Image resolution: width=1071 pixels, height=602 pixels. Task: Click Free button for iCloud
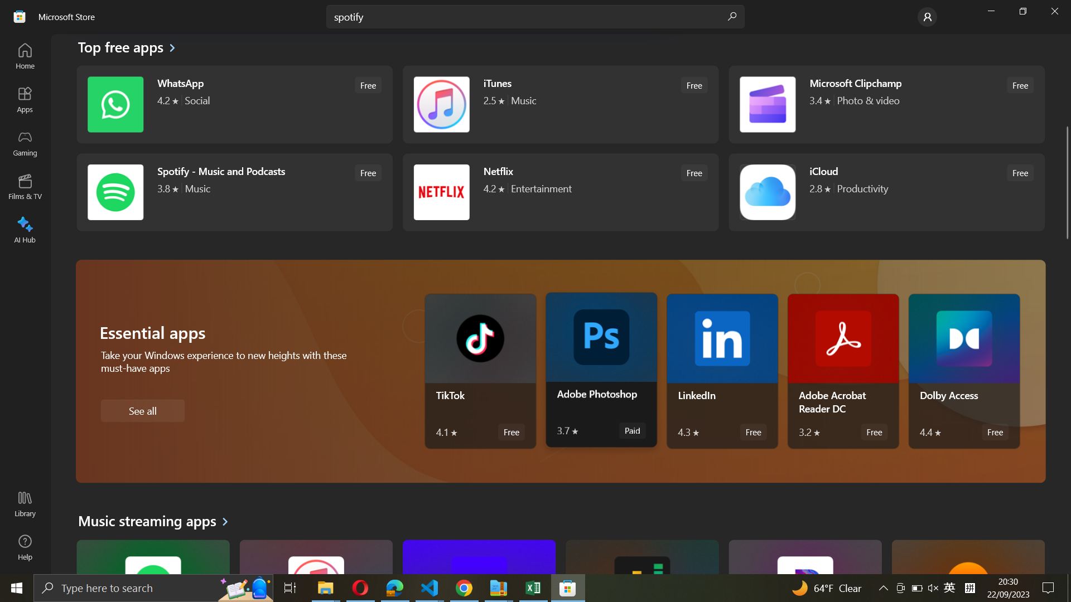point(1020,173)
